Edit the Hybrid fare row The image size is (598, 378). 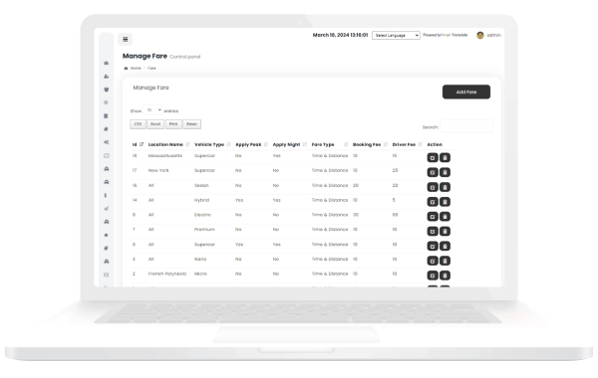433,202
